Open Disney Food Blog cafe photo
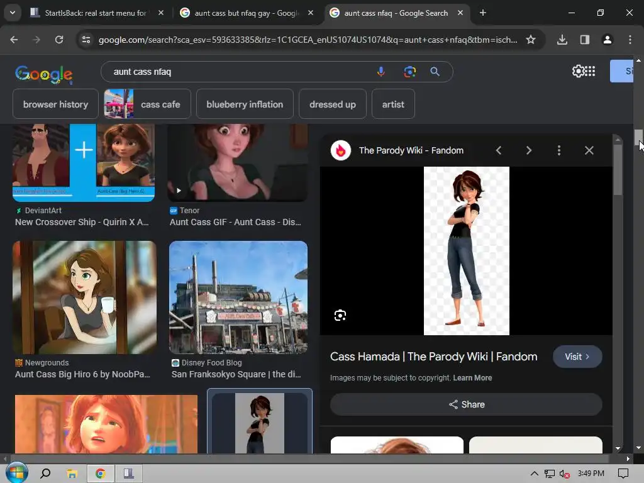644x483 pixels. pyautogui.click(x=238, y=297)
